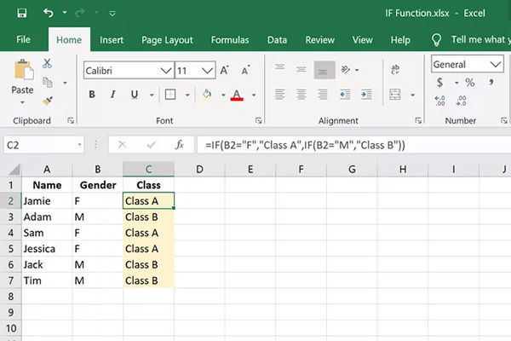Click the Cut scissors icon

click(x=46, y=64)
